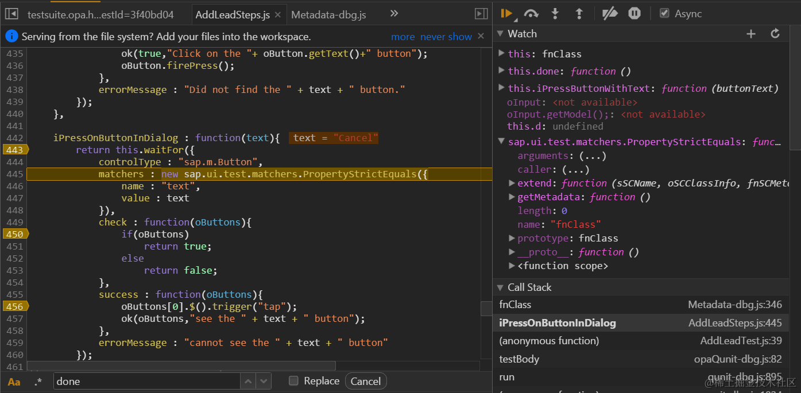The width and height of the screenshot is (801, 393).
Task: Evaluate the caller: (...) getter
Action: pyautogui.click(x=576, y=169)
